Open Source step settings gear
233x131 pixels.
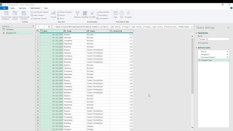227,51
